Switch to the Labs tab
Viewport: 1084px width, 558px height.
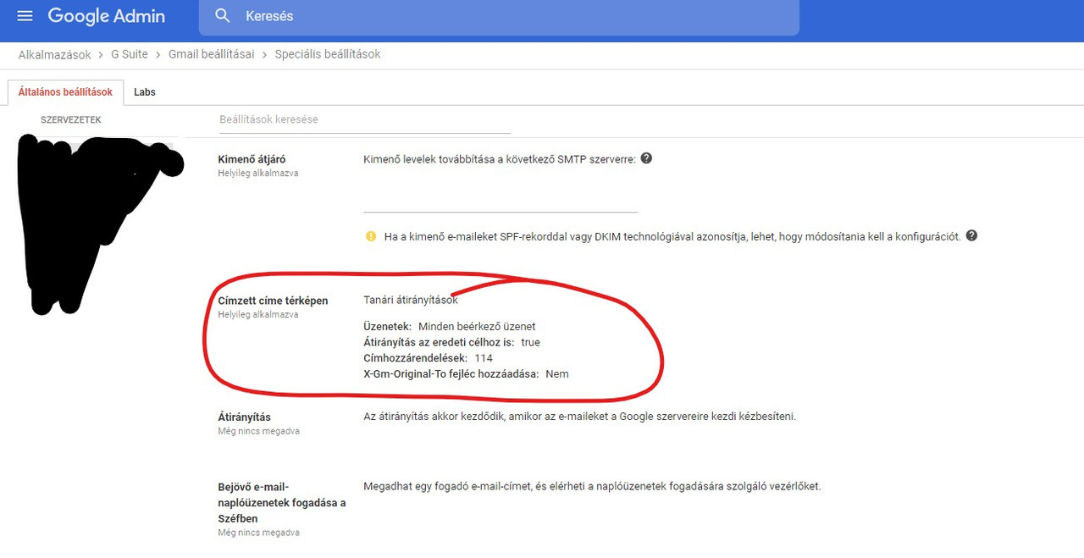click(x=145, y=92)
